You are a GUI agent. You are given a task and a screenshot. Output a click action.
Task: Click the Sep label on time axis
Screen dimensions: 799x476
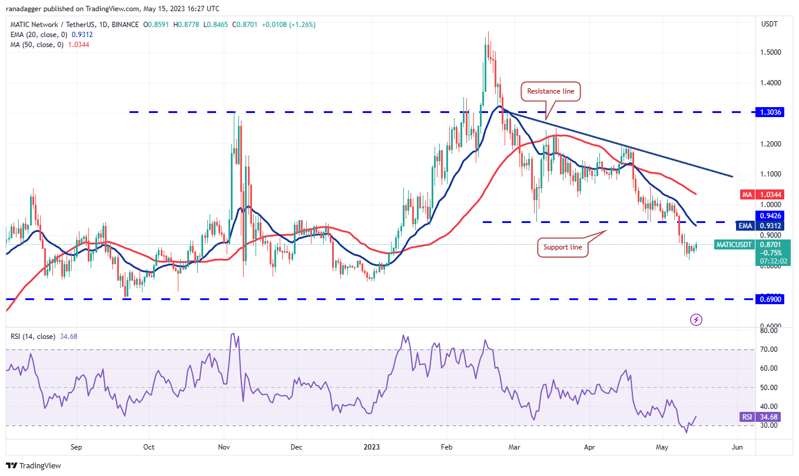pos(78,447)
